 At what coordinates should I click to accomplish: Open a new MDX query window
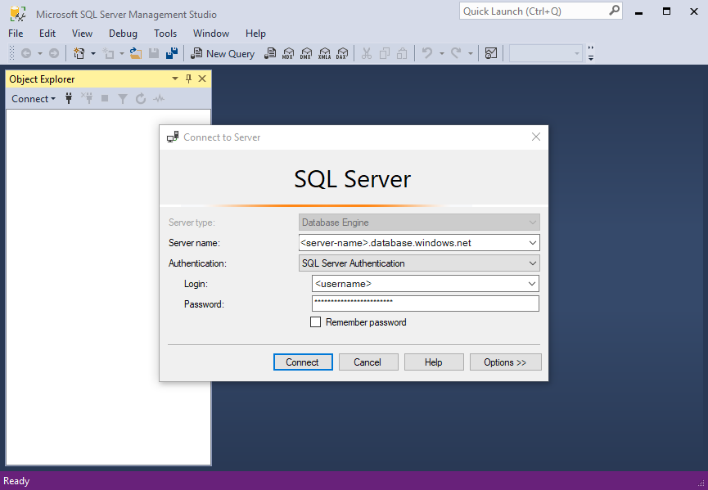(288, 53)
